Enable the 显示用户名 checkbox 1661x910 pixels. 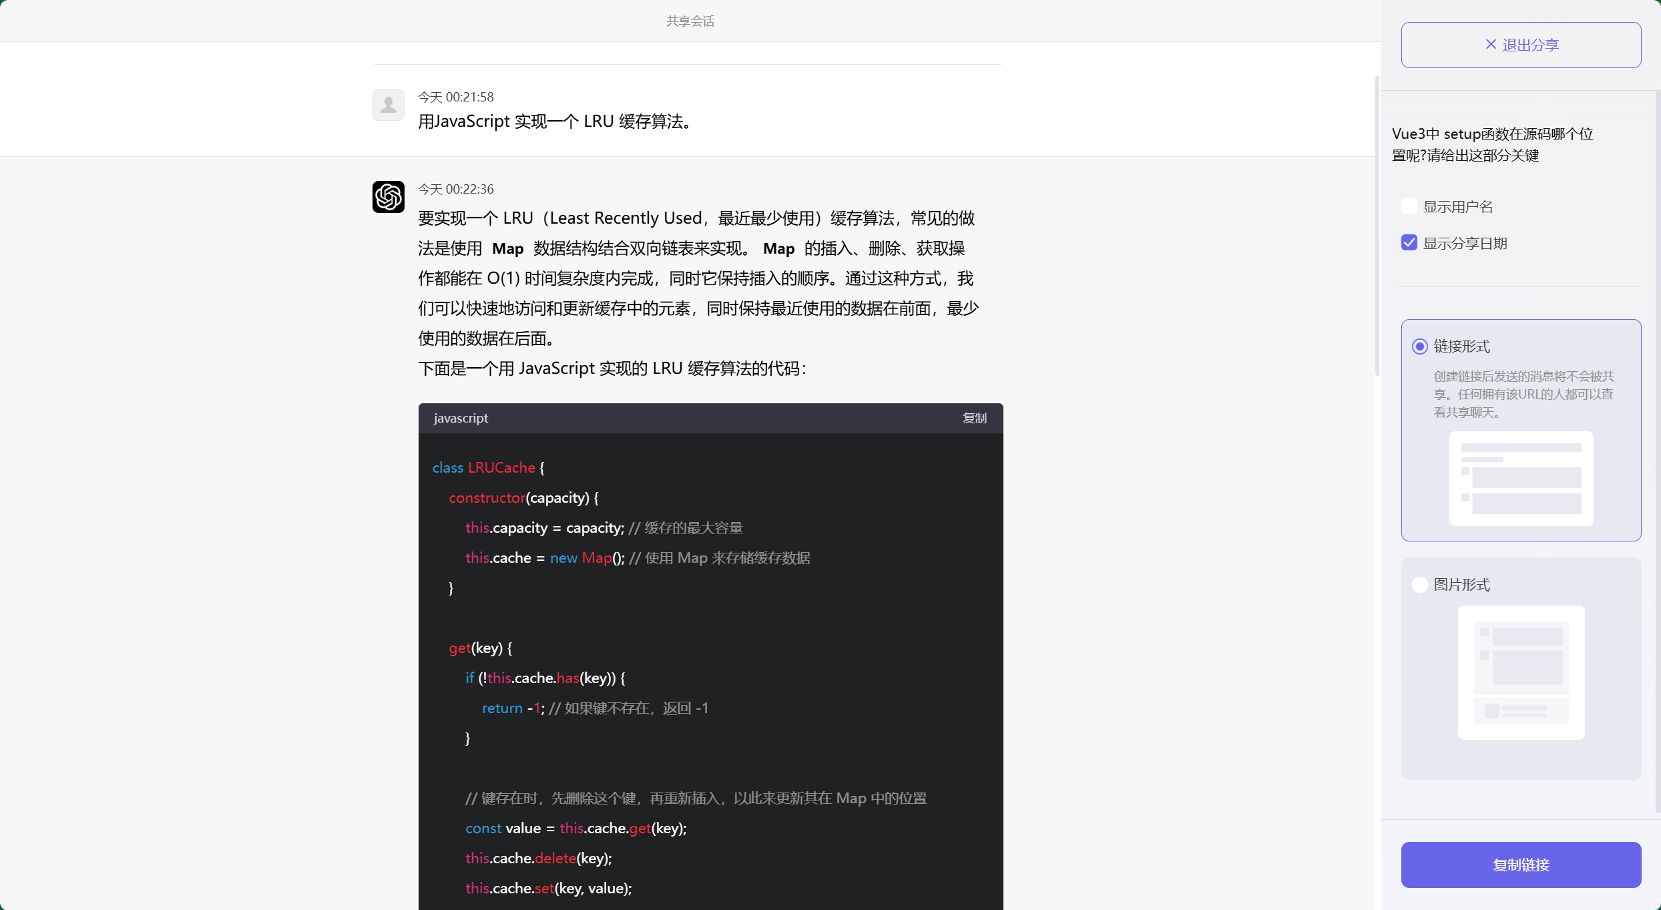click(1409, 206)
